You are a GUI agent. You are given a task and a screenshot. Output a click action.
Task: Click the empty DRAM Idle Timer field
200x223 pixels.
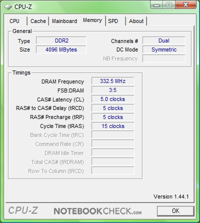pos(113,152)
